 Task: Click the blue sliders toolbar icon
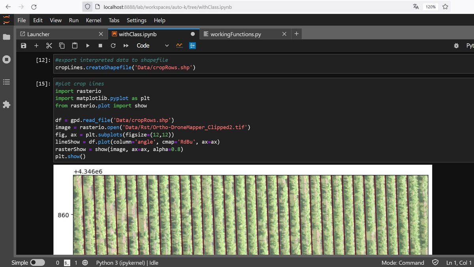pos(192,45)
